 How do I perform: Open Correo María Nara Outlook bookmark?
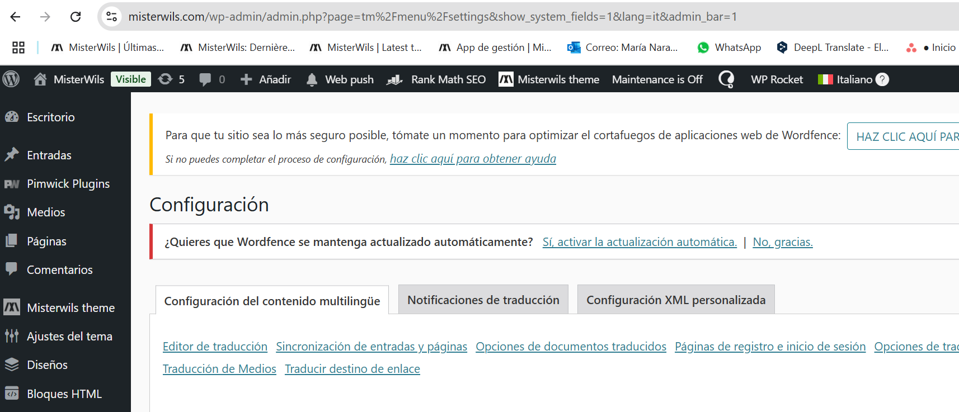tap(622, 48)
